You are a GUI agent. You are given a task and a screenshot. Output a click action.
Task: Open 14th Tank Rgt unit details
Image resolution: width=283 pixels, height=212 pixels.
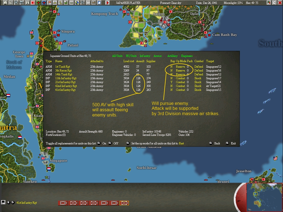coord(64,74)
